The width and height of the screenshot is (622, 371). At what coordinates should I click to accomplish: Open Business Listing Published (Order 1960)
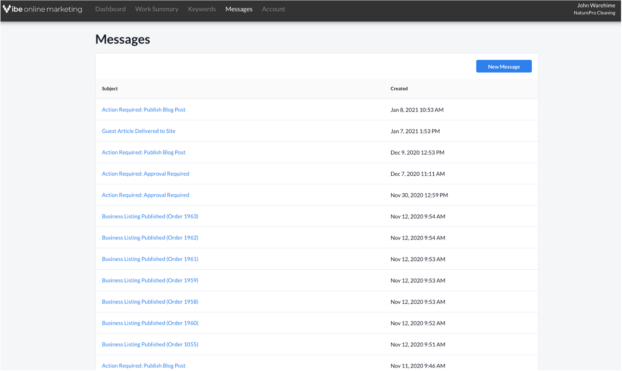pos(150,323)
